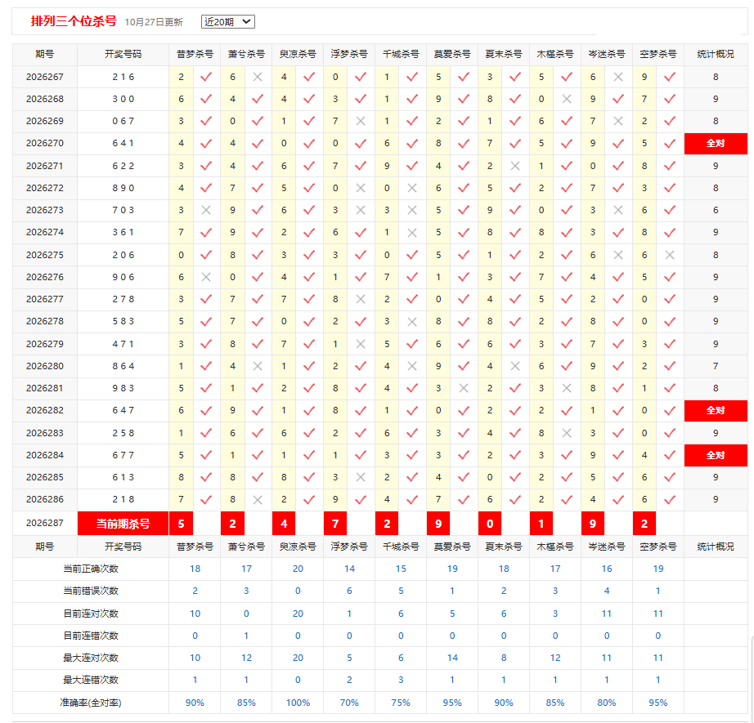Screen dimensions: 754x723
Task: Click red current kill number 4 under 臾凉杀号
Action: pos(285,524)
